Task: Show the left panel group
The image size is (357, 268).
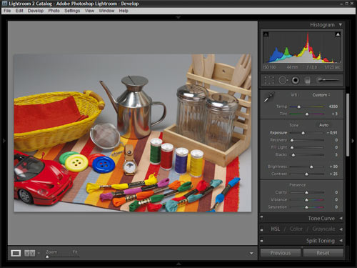Action: click(4, 141)
